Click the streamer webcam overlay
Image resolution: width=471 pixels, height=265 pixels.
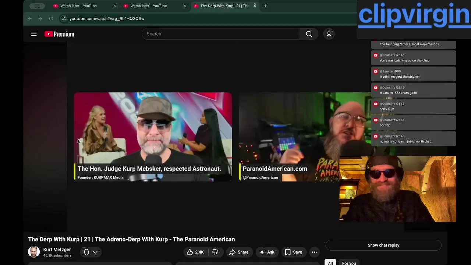(398, 189)
